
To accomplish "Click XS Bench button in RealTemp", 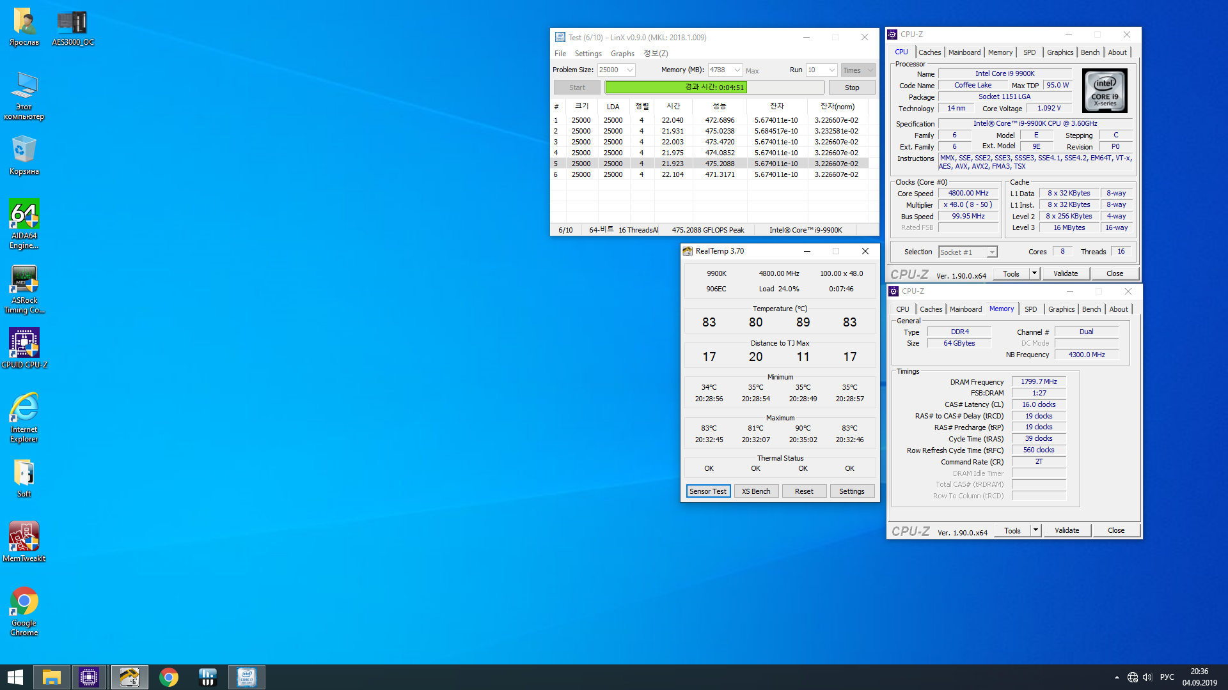I will point(756,491).
